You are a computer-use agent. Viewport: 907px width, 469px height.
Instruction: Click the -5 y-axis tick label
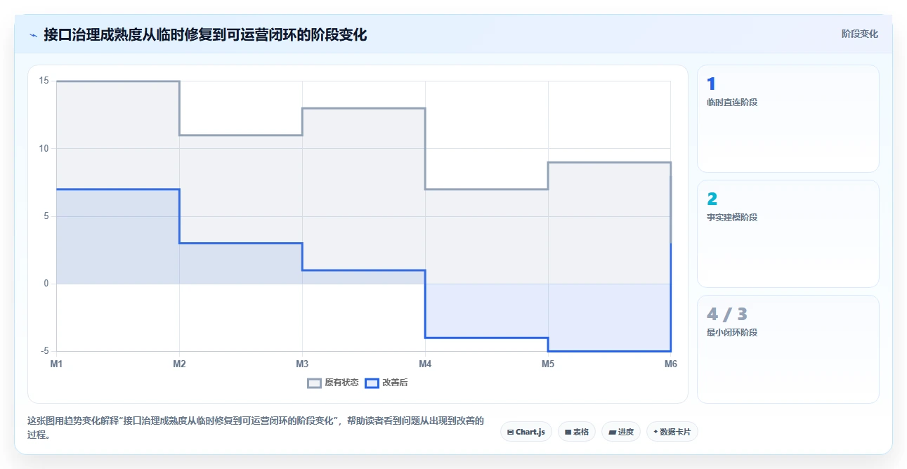44,351
